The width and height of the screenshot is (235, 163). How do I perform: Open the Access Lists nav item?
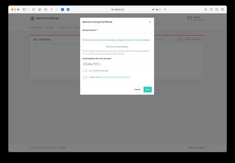64,27
